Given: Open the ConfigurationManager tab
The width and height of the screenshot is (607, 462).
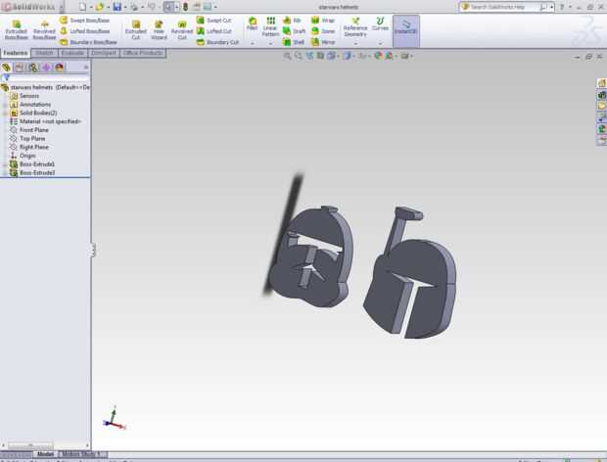Looking at the screenshot, I should 33,68.
